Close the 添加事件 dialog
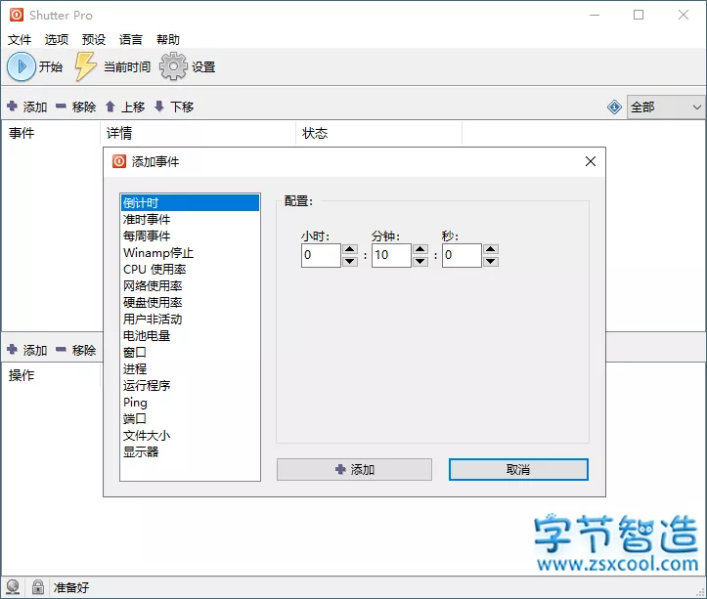Viewport: 707px width, 599px height. 591,161
